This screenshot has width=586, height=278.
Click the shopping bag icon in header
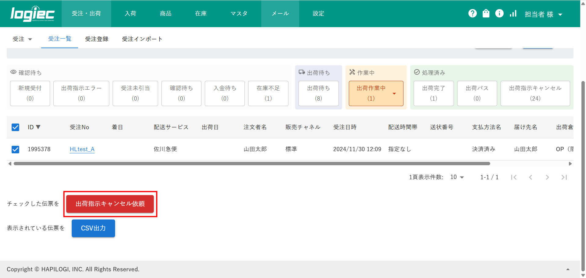coord(486,13)
